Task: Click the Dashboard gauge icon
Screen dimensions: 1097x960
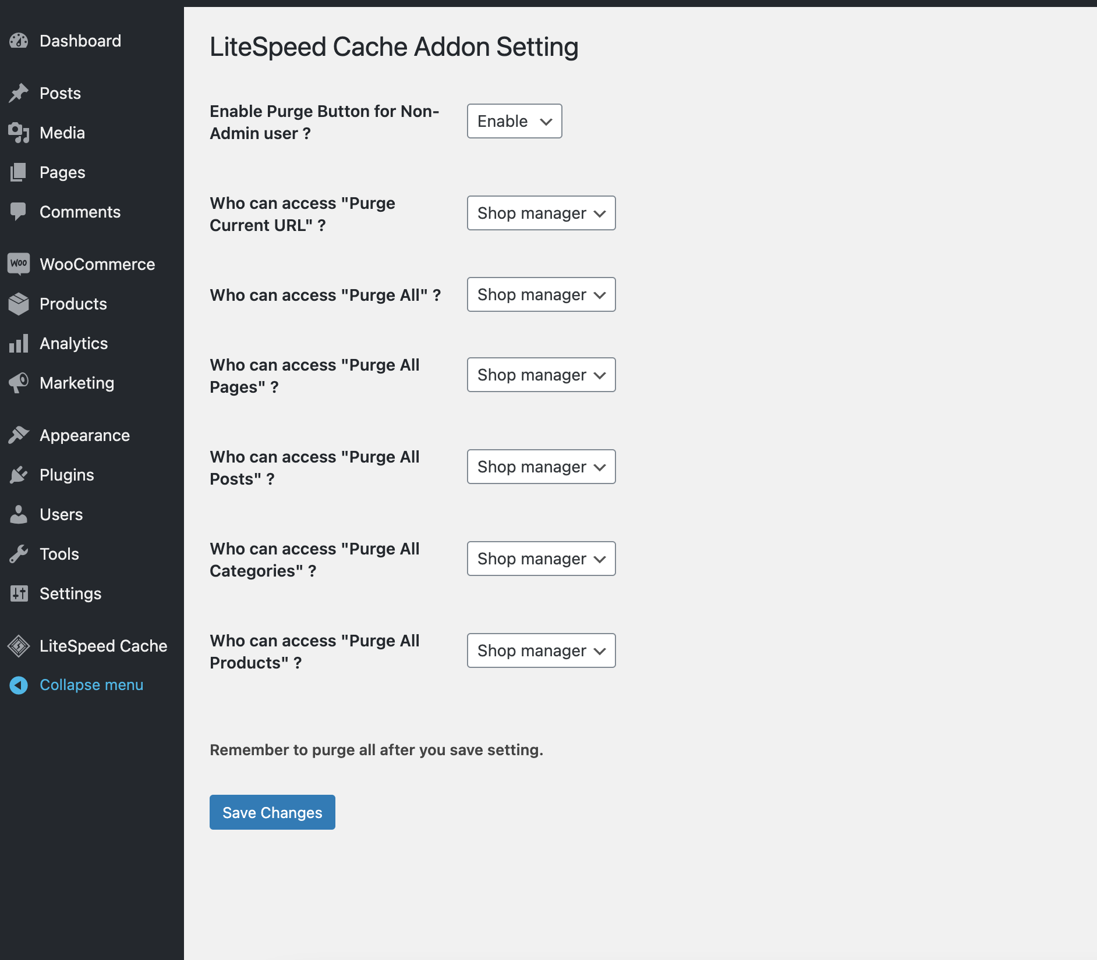Action: click(x=19, y=41)
